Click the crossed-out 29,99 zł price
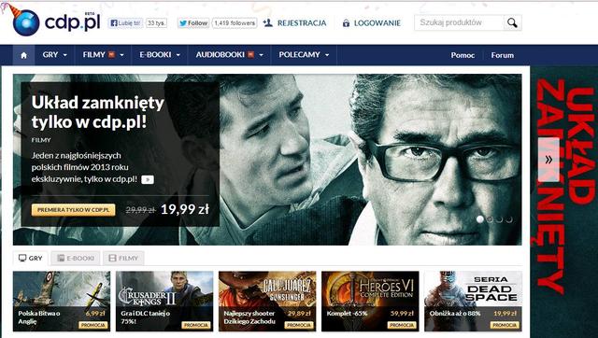Screen dimensions: 598x338 pyautogui.click(x=140, y=210)
